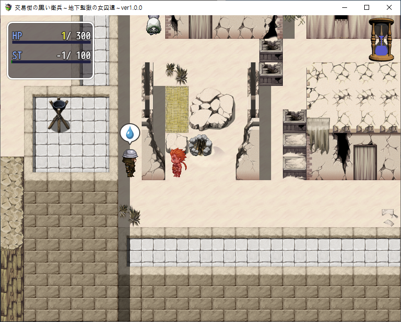401x322 pixels.
Task: Click the ST label in the status panel
Action: pos(17,55)
